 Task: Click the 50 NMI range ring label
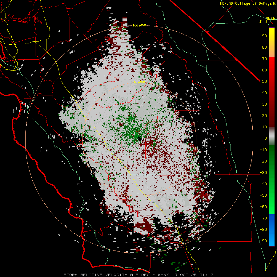139,82
